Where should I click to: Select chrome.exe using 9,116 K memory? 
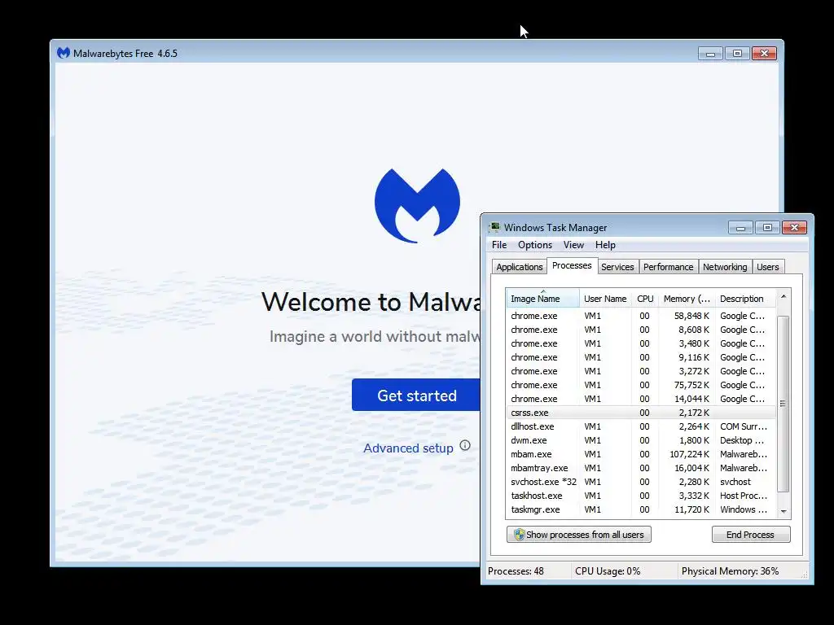click(x=640, y=357)
